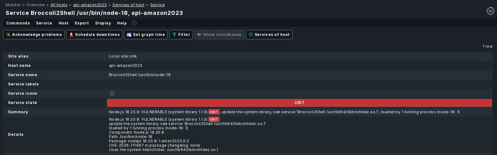This screenshot has height=155, width=497.
Task: Open the Service breadcrumb link
Action: click(157, 5)
